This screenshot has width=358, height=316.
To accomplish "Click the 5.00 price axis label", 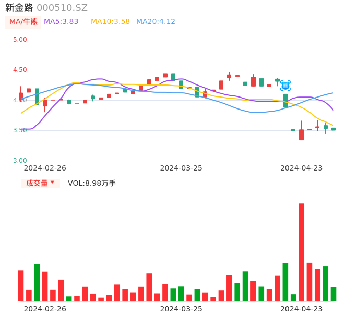I will [x=20, y=40].
